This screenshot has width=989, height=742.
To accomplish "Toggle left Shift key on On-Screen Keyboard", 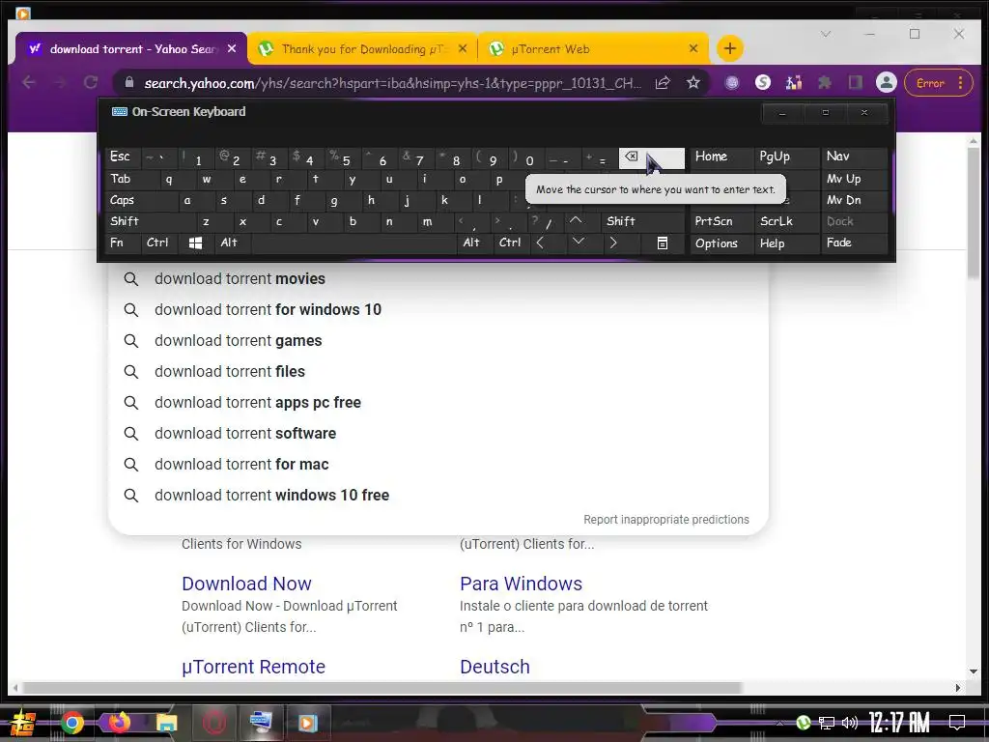I will click(x=151, y=221).
